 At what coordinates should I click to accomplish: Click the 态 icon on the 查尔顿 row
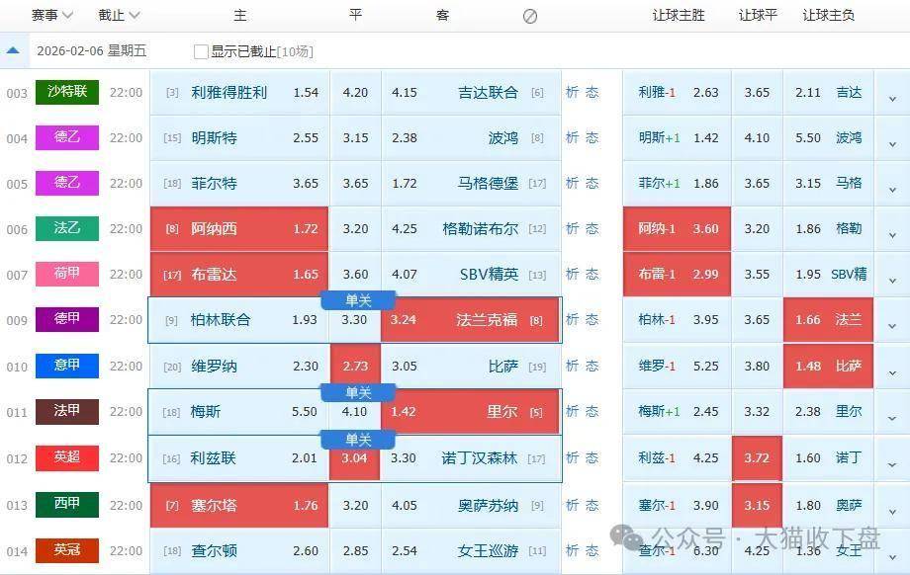[x=591, y=550]
